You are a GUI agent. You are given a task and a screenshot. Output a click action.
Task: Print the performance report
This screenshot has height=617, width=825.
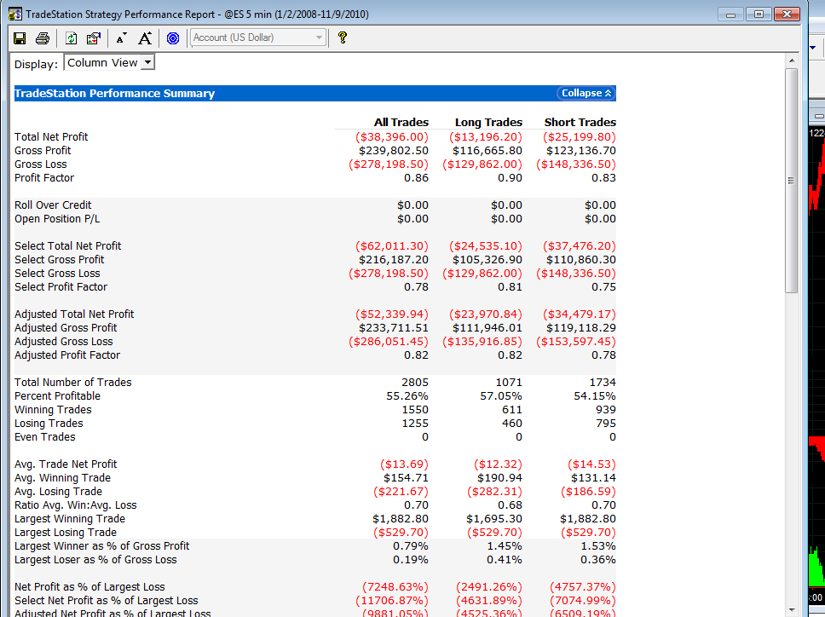pos(43,37)
